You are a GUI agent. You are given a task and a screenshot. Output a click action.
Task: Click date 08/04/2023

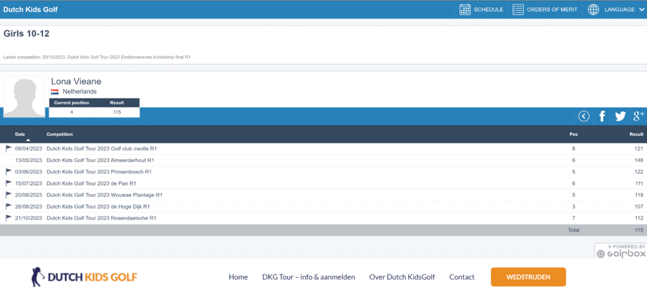[x=28, y=149]
